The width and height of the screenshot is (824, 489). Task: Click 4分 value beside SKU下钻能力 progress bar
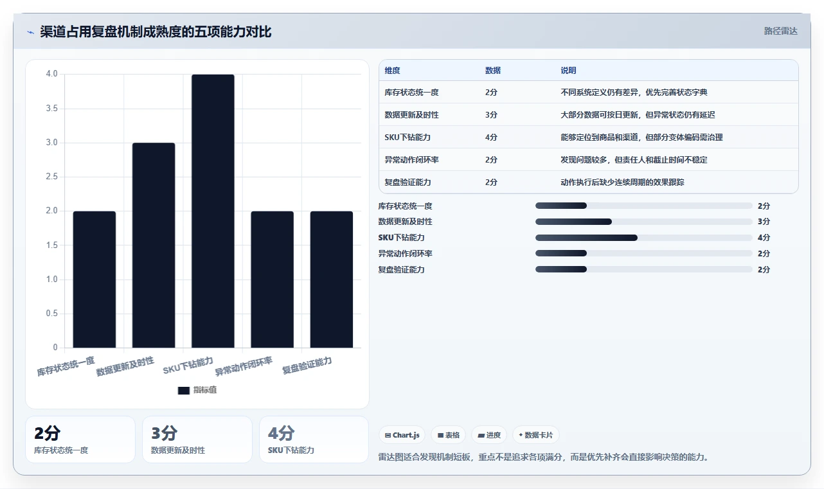pos(764,238)
